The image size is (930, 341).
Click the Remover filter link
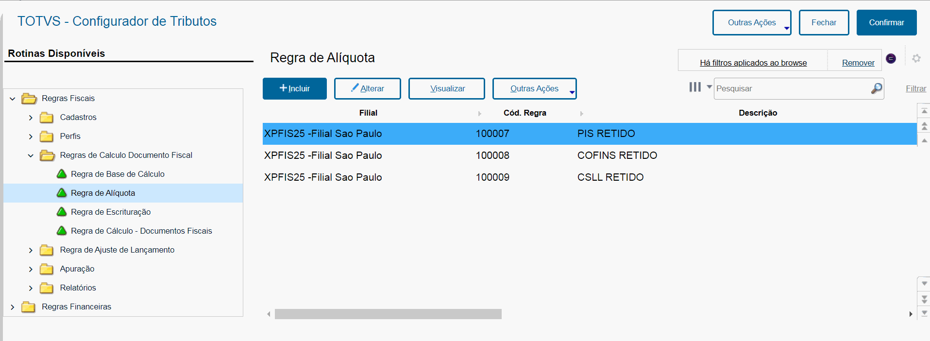tap(858, 63)
